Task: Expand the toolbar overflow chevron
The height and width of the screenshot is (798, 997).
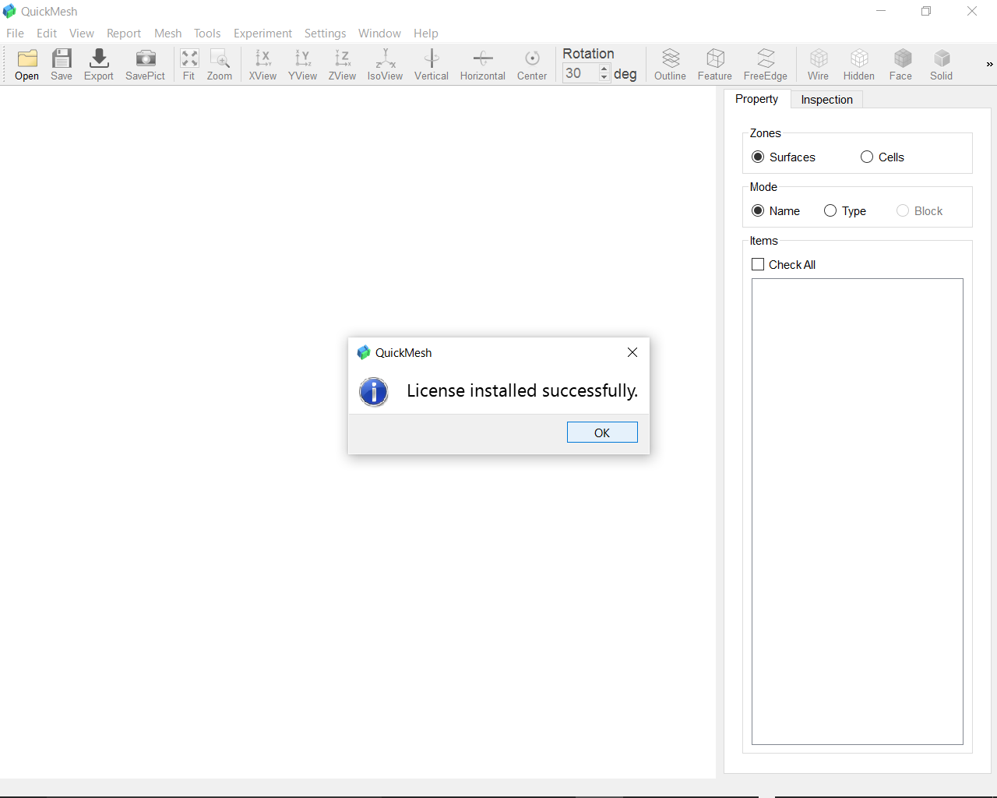Action: pos(989,64)
